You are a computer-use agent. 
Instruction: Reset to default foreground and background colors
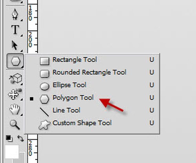click(x=9, y=138)
